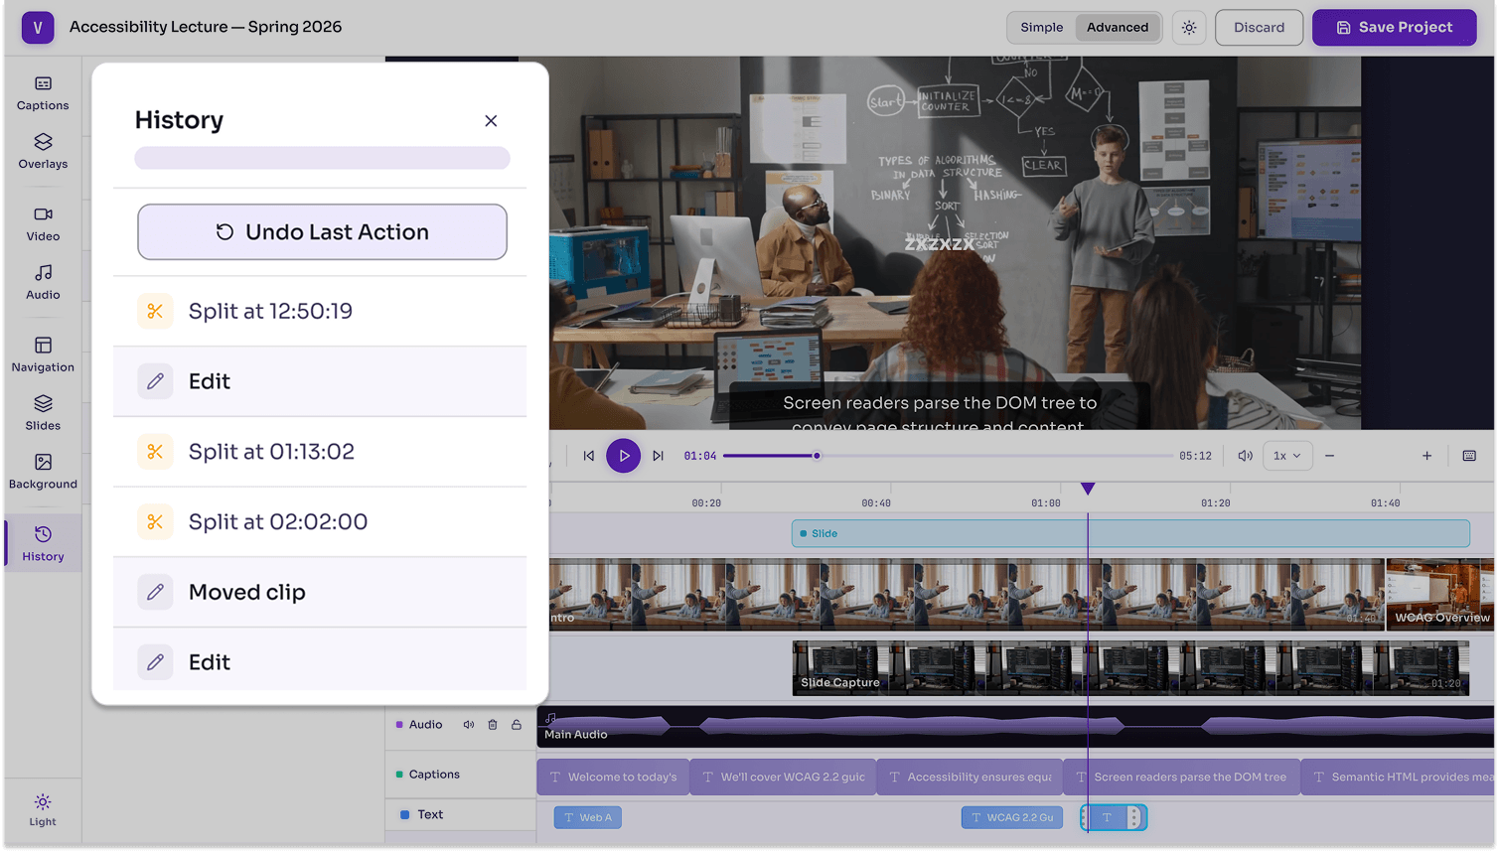Image resolution: width=1499 pixels, height=853 pixels.
Task: Select caption clip Accessibility ensures
Action: tap(970, 777)
